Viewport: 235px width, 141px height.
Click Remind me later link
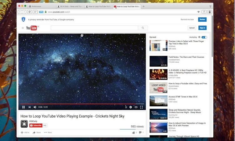tap(187, 19)
